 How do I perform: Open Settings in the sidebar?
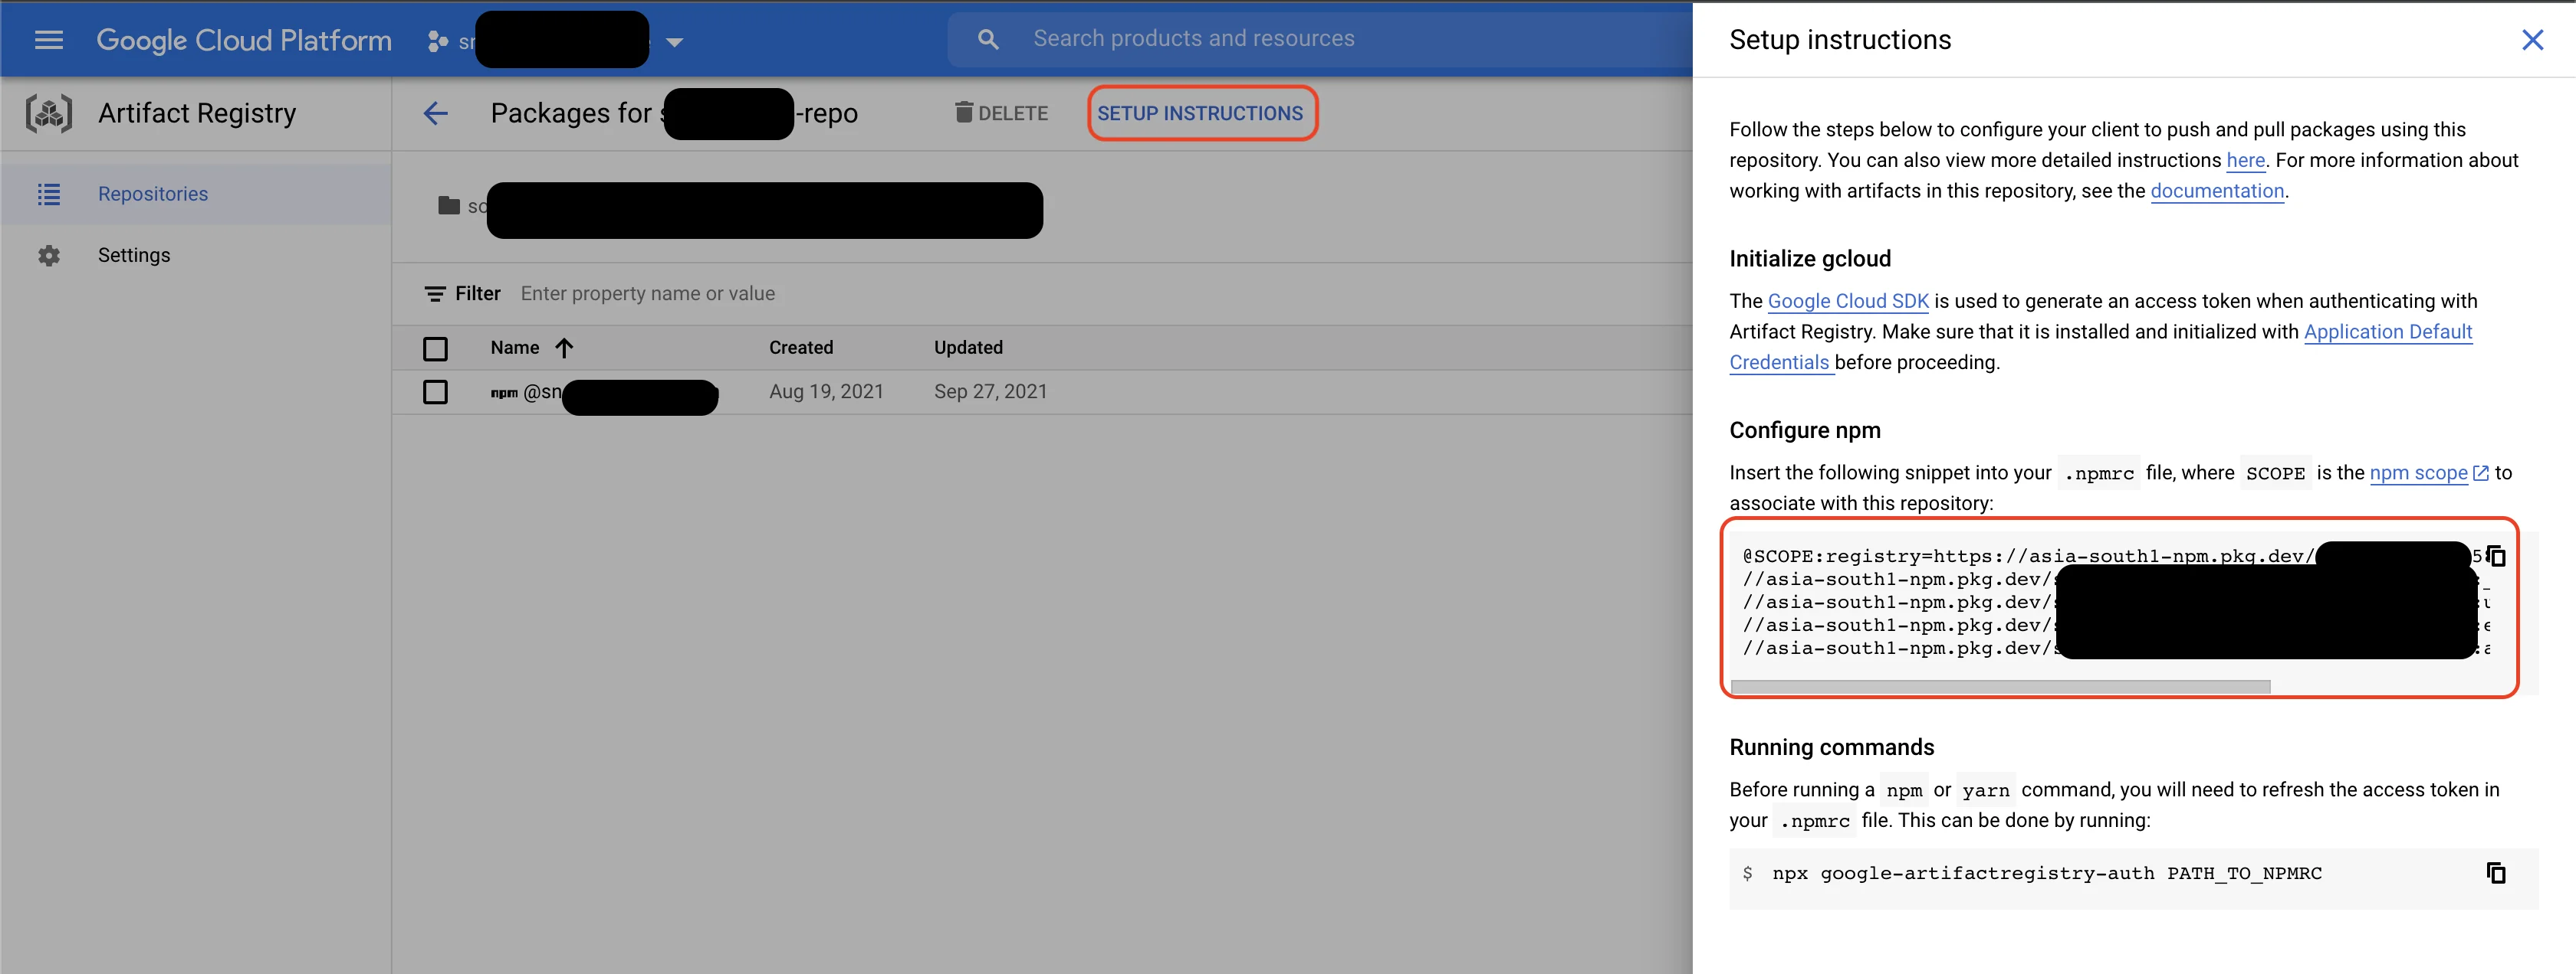pos(195,255)
